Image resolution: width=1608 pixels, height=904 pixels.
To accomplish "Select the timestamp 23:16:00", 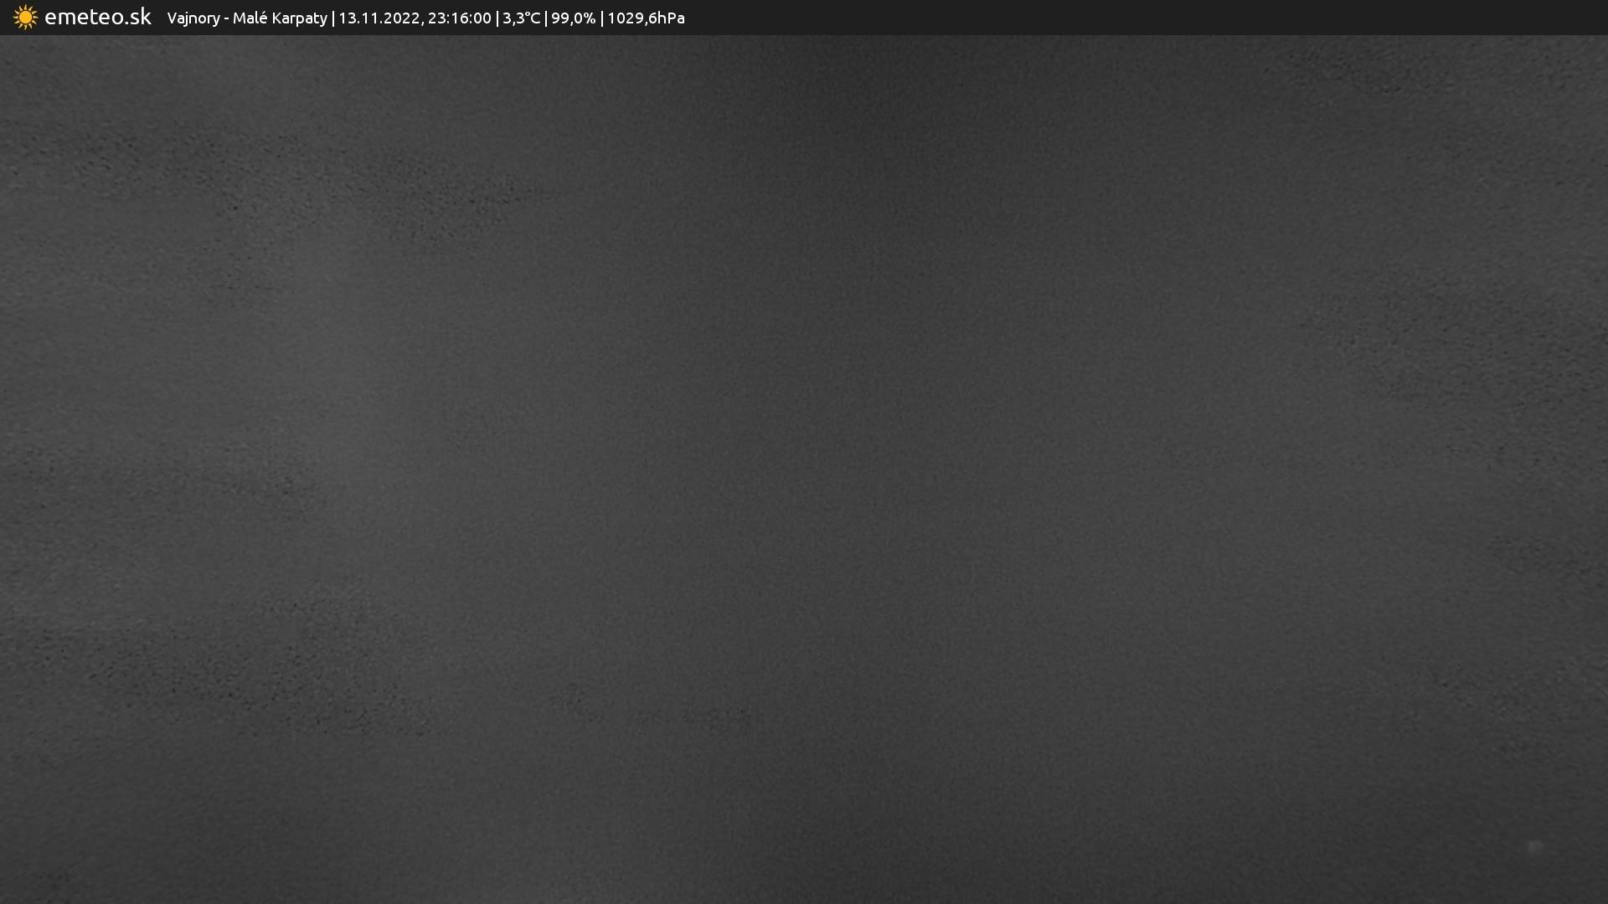I will pos(459,18).
